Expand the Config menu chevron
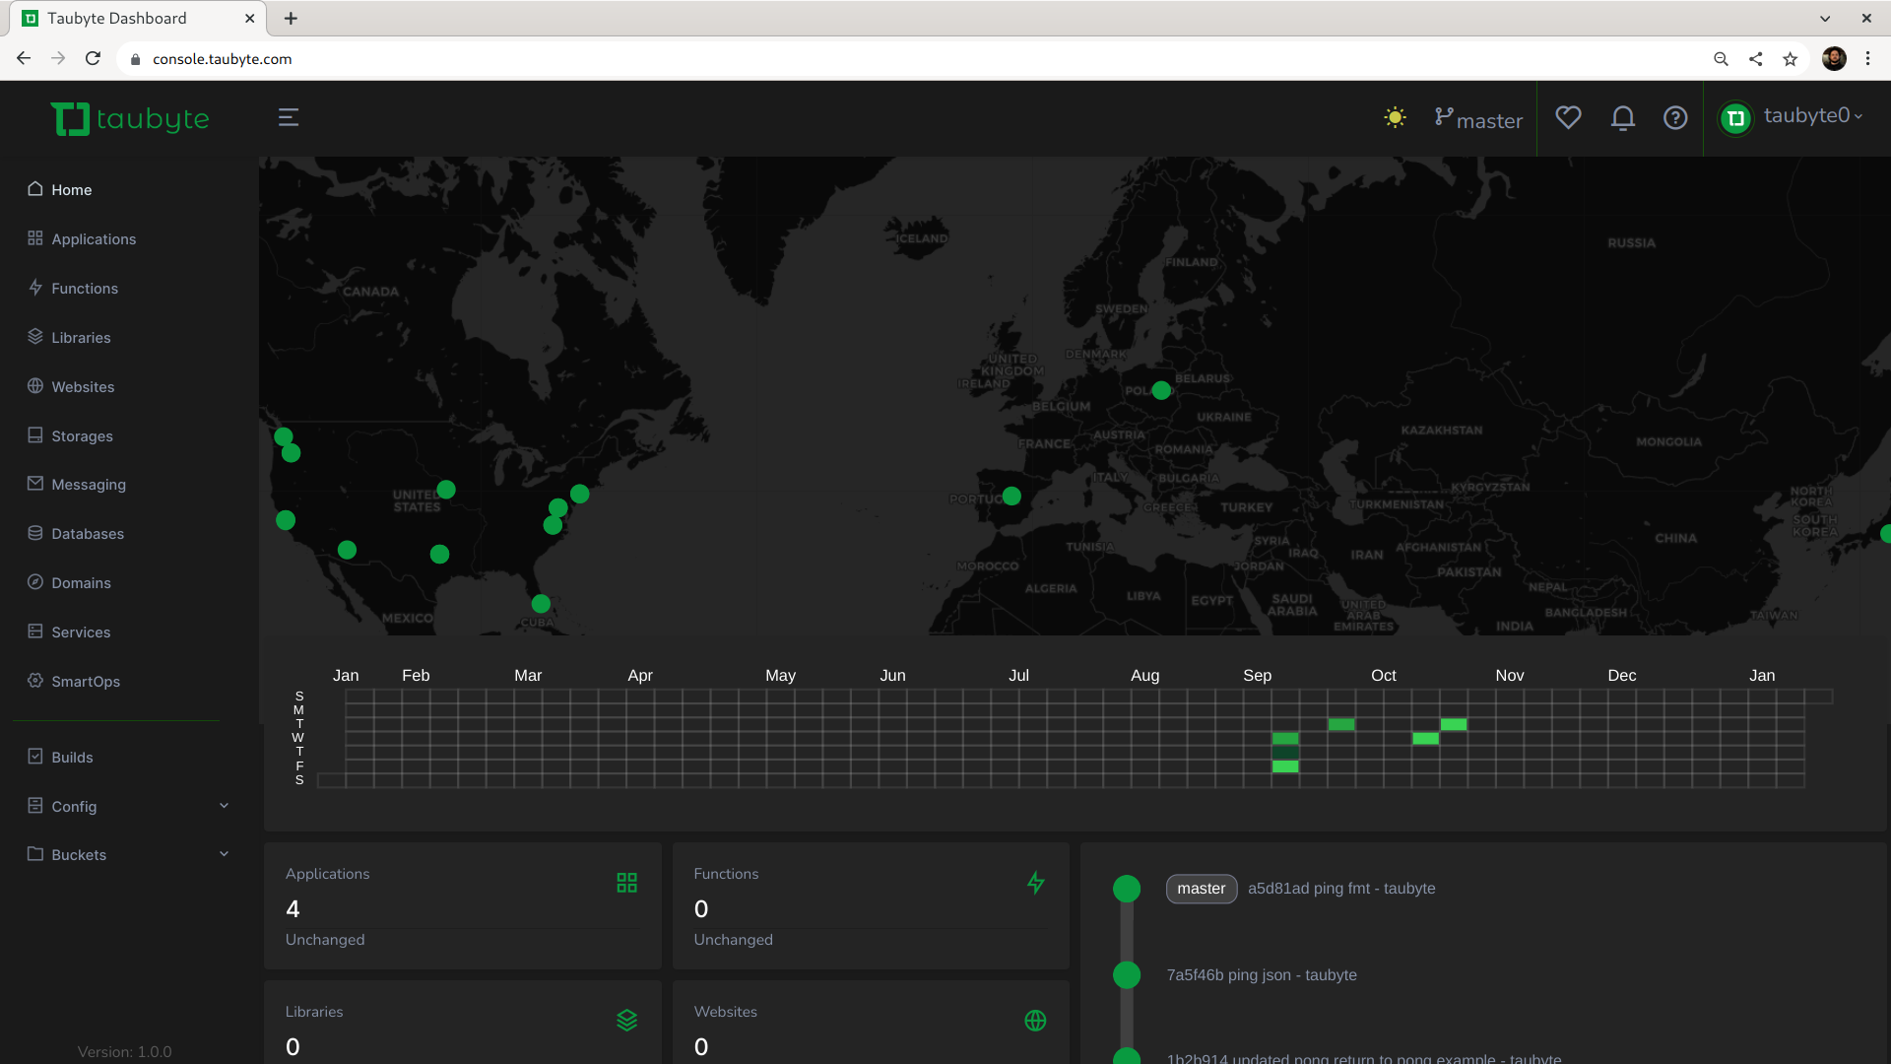1891x1064 pixels. (x=224, y=806)
